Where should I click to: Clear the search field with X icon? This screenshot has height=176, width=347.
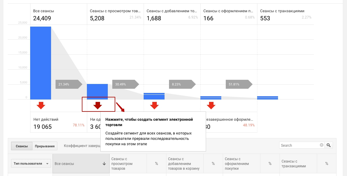321,145
